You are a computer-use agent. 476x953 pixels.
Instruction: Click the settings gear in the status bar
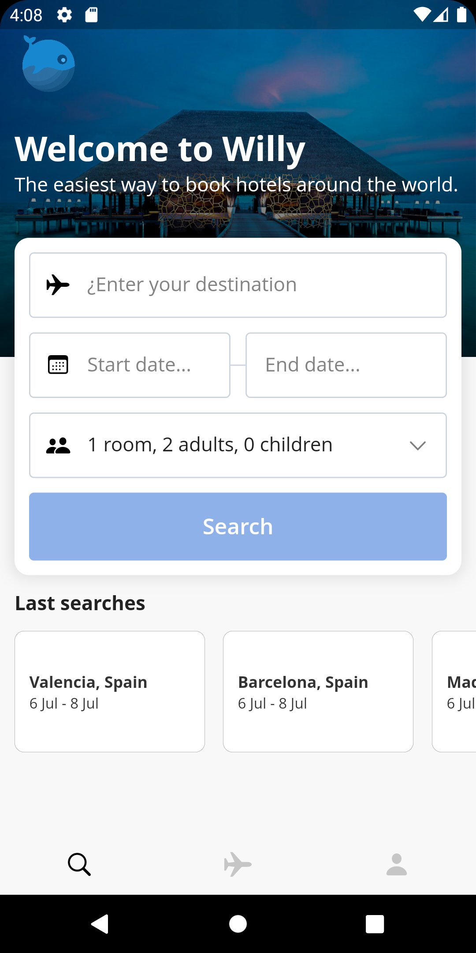(64, 15)
